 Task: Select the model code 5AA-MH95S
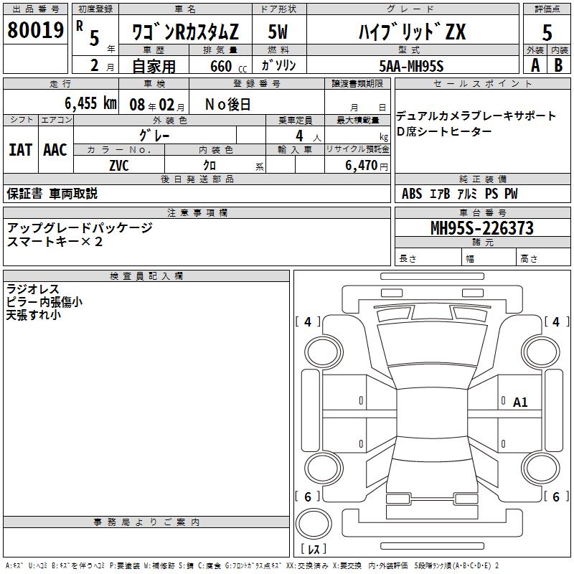pyautogui.click(x=411, y=66)
